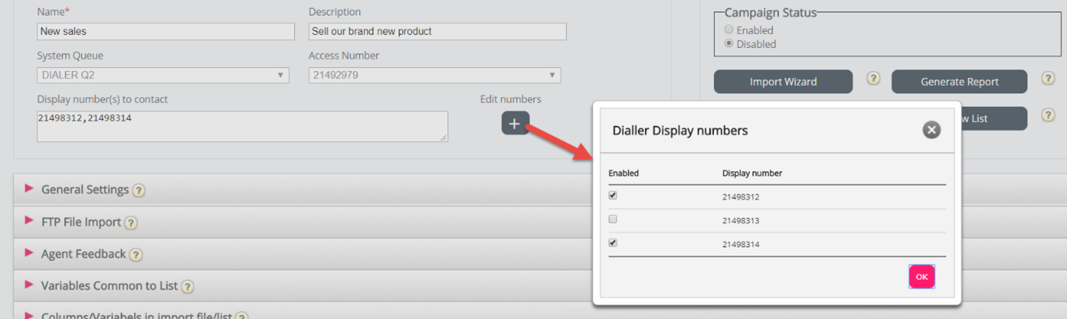Open help icon beside Variables Common to List
The image size is (1067, 319).
coord(187,287)
